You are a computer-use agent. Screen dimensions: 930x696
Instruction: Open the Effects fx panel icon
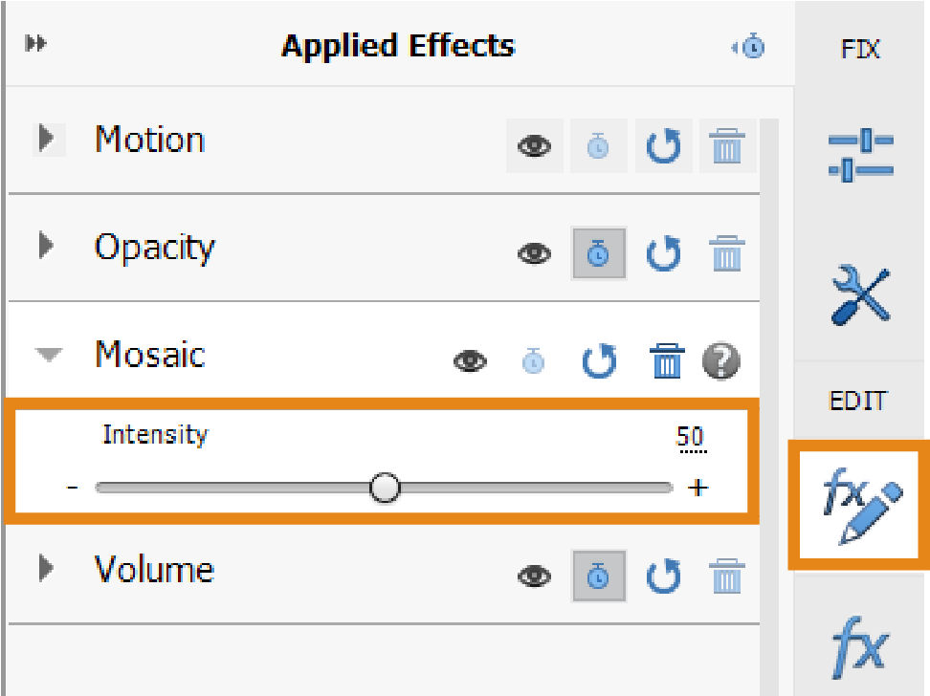860,647
